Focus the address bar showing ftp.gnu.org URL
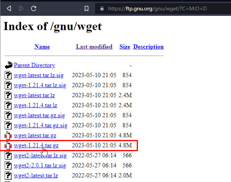The height and width of the screenshot is (182, 231). tap(163, 8)
